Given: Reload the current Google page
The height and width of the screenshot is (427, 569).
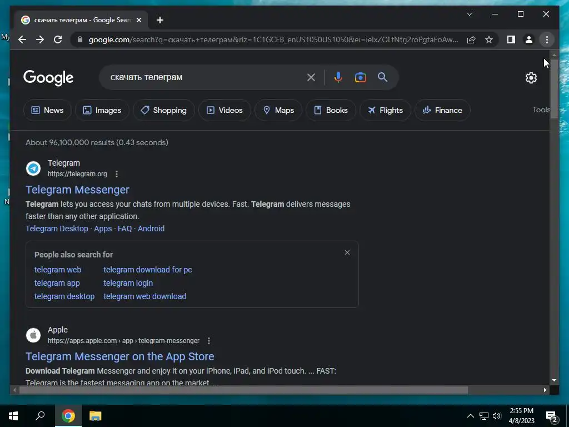Looking at the screenshot, I should click(58, 39).
